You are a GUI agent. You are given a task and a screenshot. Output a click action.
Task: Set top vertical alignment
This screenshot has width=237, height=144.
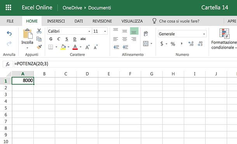116,30
